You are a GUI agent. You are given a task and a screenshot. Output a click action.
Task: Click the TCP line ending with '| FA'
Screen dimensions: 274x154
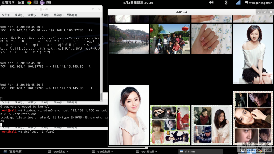click(46, 88)
